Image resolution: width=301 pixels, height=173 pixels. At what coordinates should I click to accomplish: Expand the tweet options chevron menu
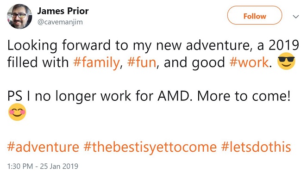click(x=296, y=17)
